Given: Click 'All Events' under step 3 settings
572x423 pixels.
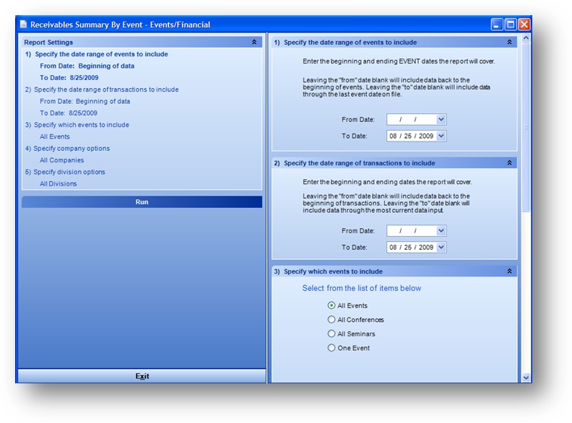Looking at the screenshot, I should 55,136.
